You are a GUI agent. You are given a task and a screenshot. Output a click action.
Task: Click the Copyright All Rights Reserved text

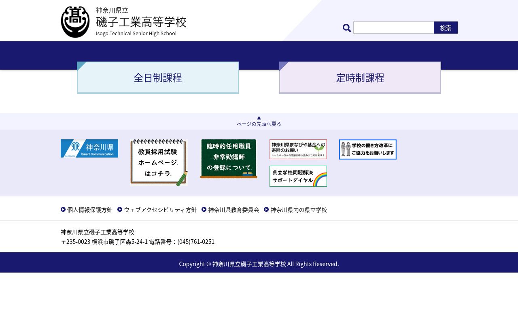click(x=259, y=264)
